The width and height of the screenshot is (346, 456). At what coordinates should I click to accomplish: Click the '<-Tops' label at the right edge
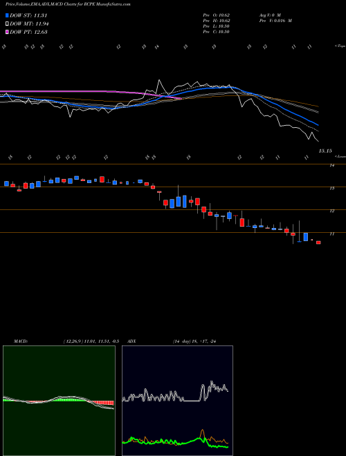[x=340, y=46]
